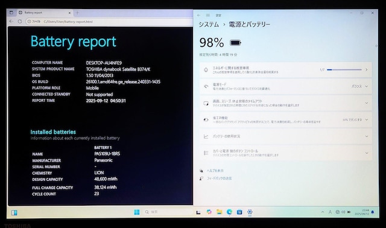The image size is (386, 228).
Task: Click the lid and power button controls icon
Action: coord(206,153)
